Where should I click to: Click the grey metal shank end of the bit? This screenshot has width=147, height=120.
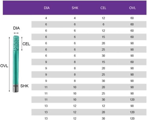[x=16, y=89]
